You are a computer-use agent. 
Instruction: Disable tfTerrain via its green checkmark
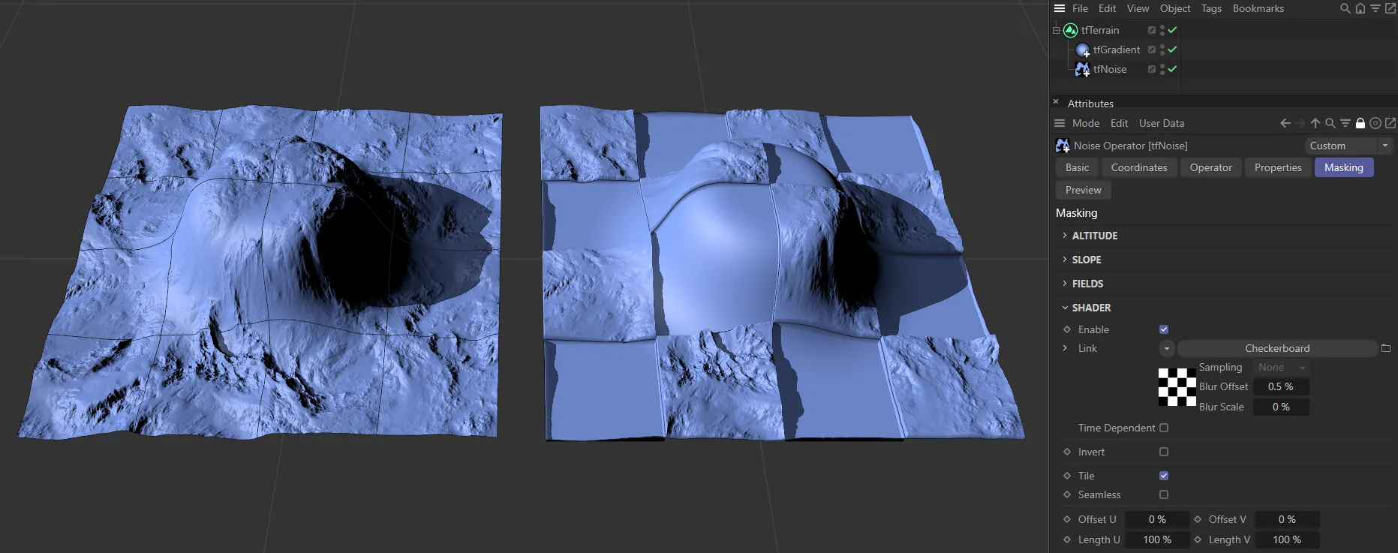tap(1172, 30)
